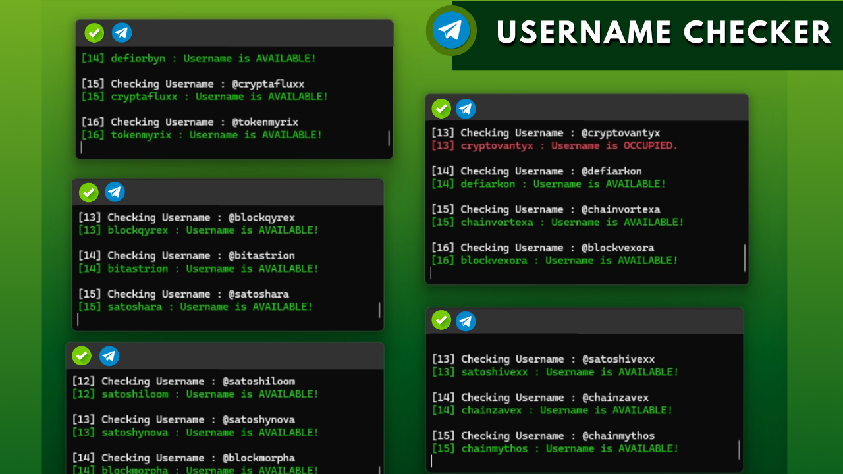
Task: Select the red 'cryptovantyx : Username is OCCUPIED.' line
Action: (555, 145)
